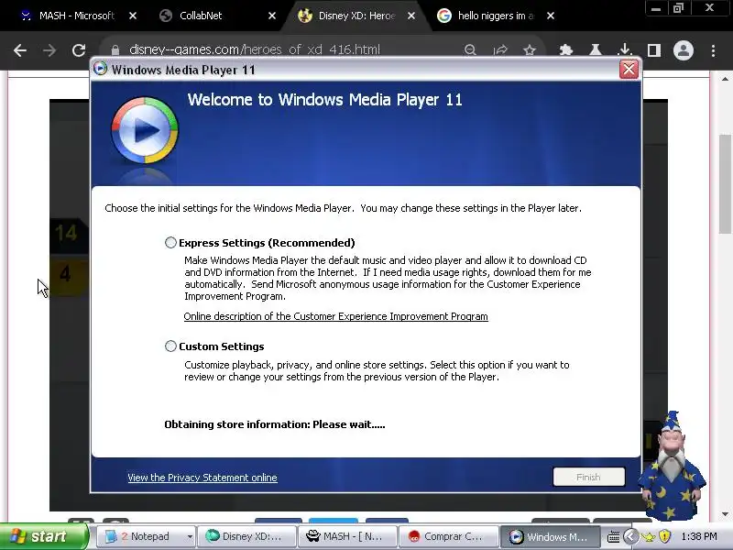Click the padlock site info icon
This screenshot has width=733, height=550.
(115, 49)
